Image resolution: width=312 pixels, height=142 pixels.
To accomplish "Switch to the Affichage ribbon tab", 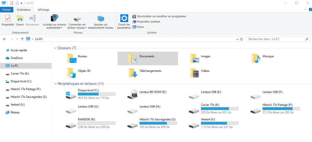I will (43, 10).
